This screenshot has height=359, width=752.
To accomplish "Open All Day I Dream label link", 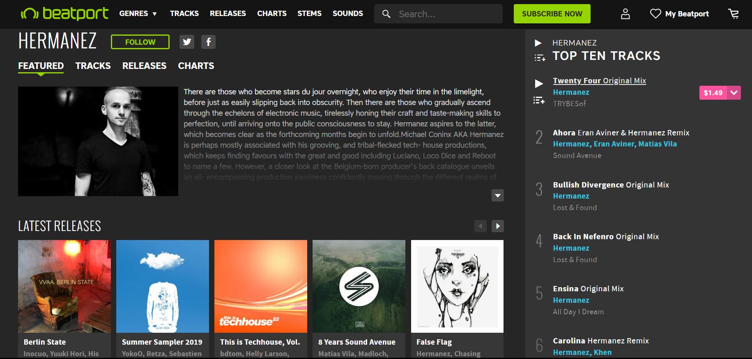I will 578,312.
